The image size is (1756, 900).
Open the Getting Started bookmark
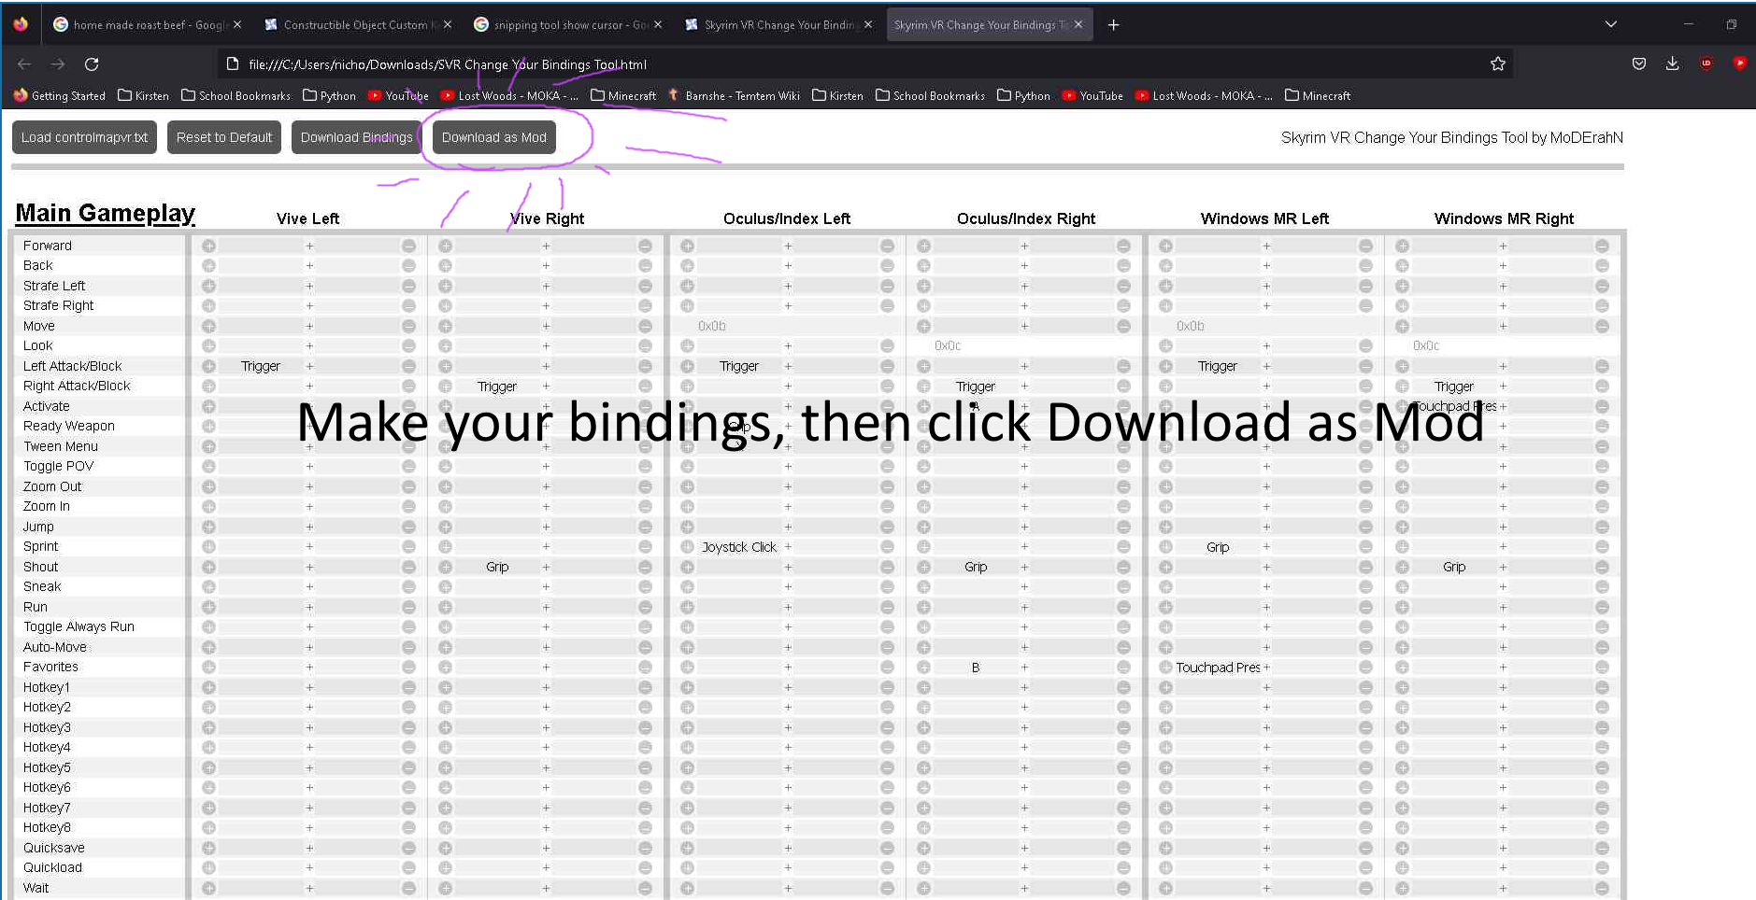pos(60,95)
